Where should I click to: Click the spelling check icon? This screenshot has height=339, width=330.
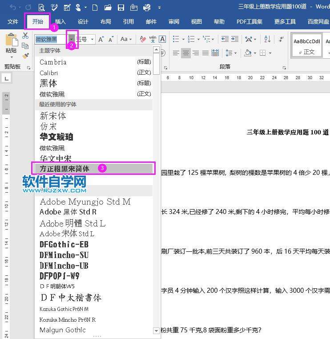pos(54,8)
